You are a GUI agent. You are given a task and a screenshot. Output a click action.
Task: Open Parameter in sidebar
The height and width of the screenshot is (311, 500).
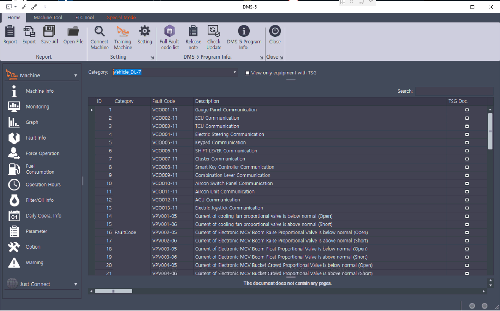point(36,231)
